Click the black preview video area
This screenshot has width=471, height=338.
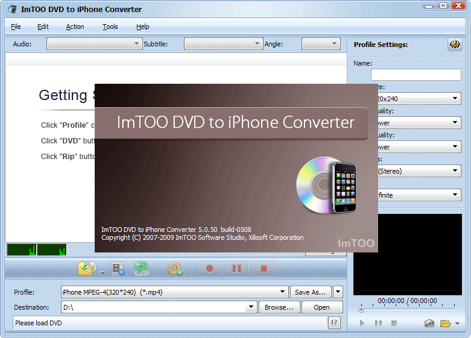420,254
